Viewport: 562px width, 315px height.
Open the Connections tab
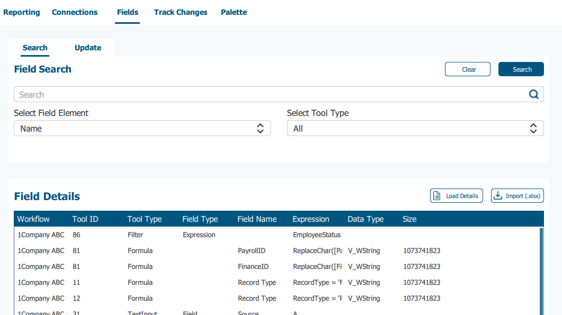point(75,12)
